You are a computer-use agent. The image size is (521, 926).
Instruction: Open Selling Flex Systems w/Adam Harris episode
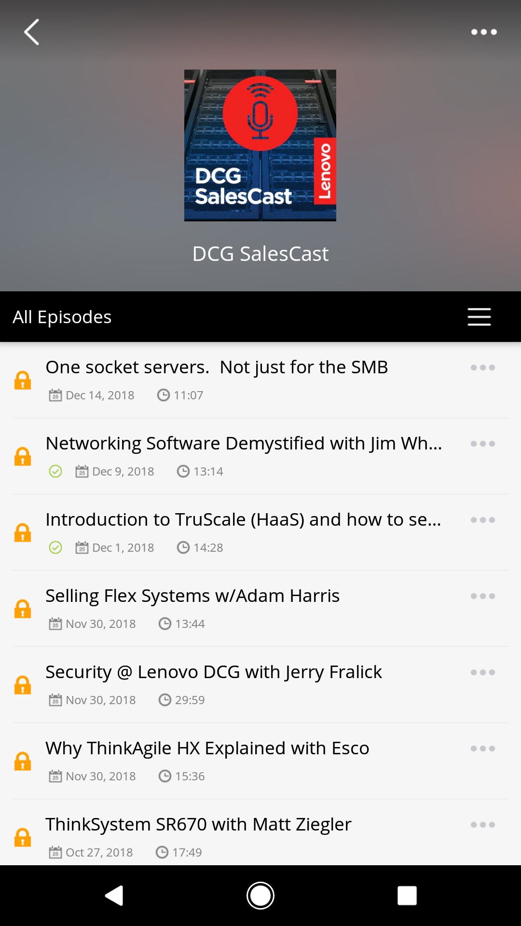click(x=192, y=596)
